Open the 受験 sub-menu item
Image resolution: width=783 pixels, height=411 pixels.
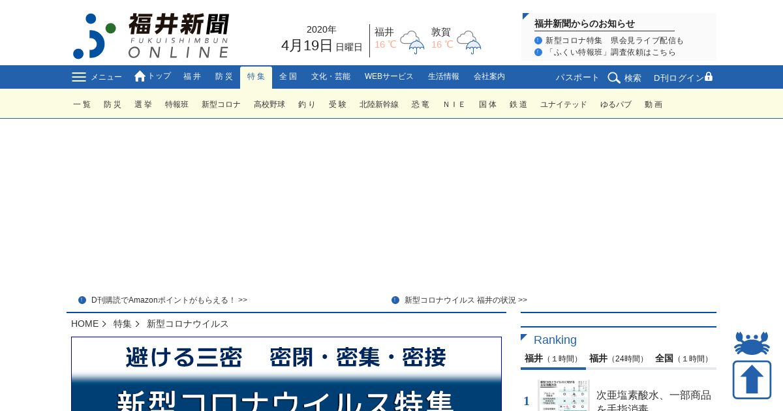point(338,104)
